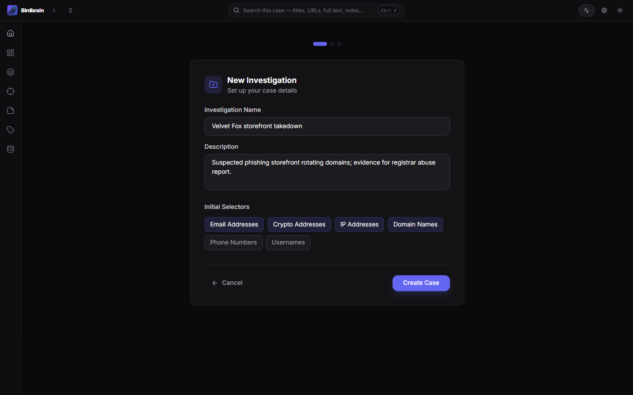Open the case switcher up-down arrows
Screen dimensions: 633x395
(x=70, y=10)
